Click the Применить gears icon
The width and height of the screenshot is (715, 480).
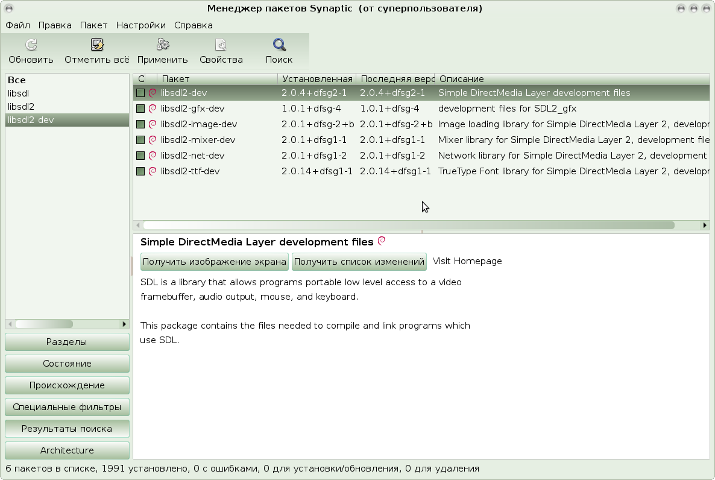click(x=162, y=45)
